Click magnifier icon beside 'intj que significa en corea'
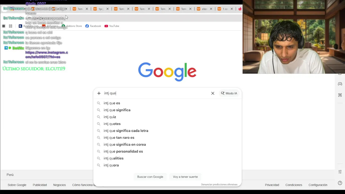 tap(99, 144)
